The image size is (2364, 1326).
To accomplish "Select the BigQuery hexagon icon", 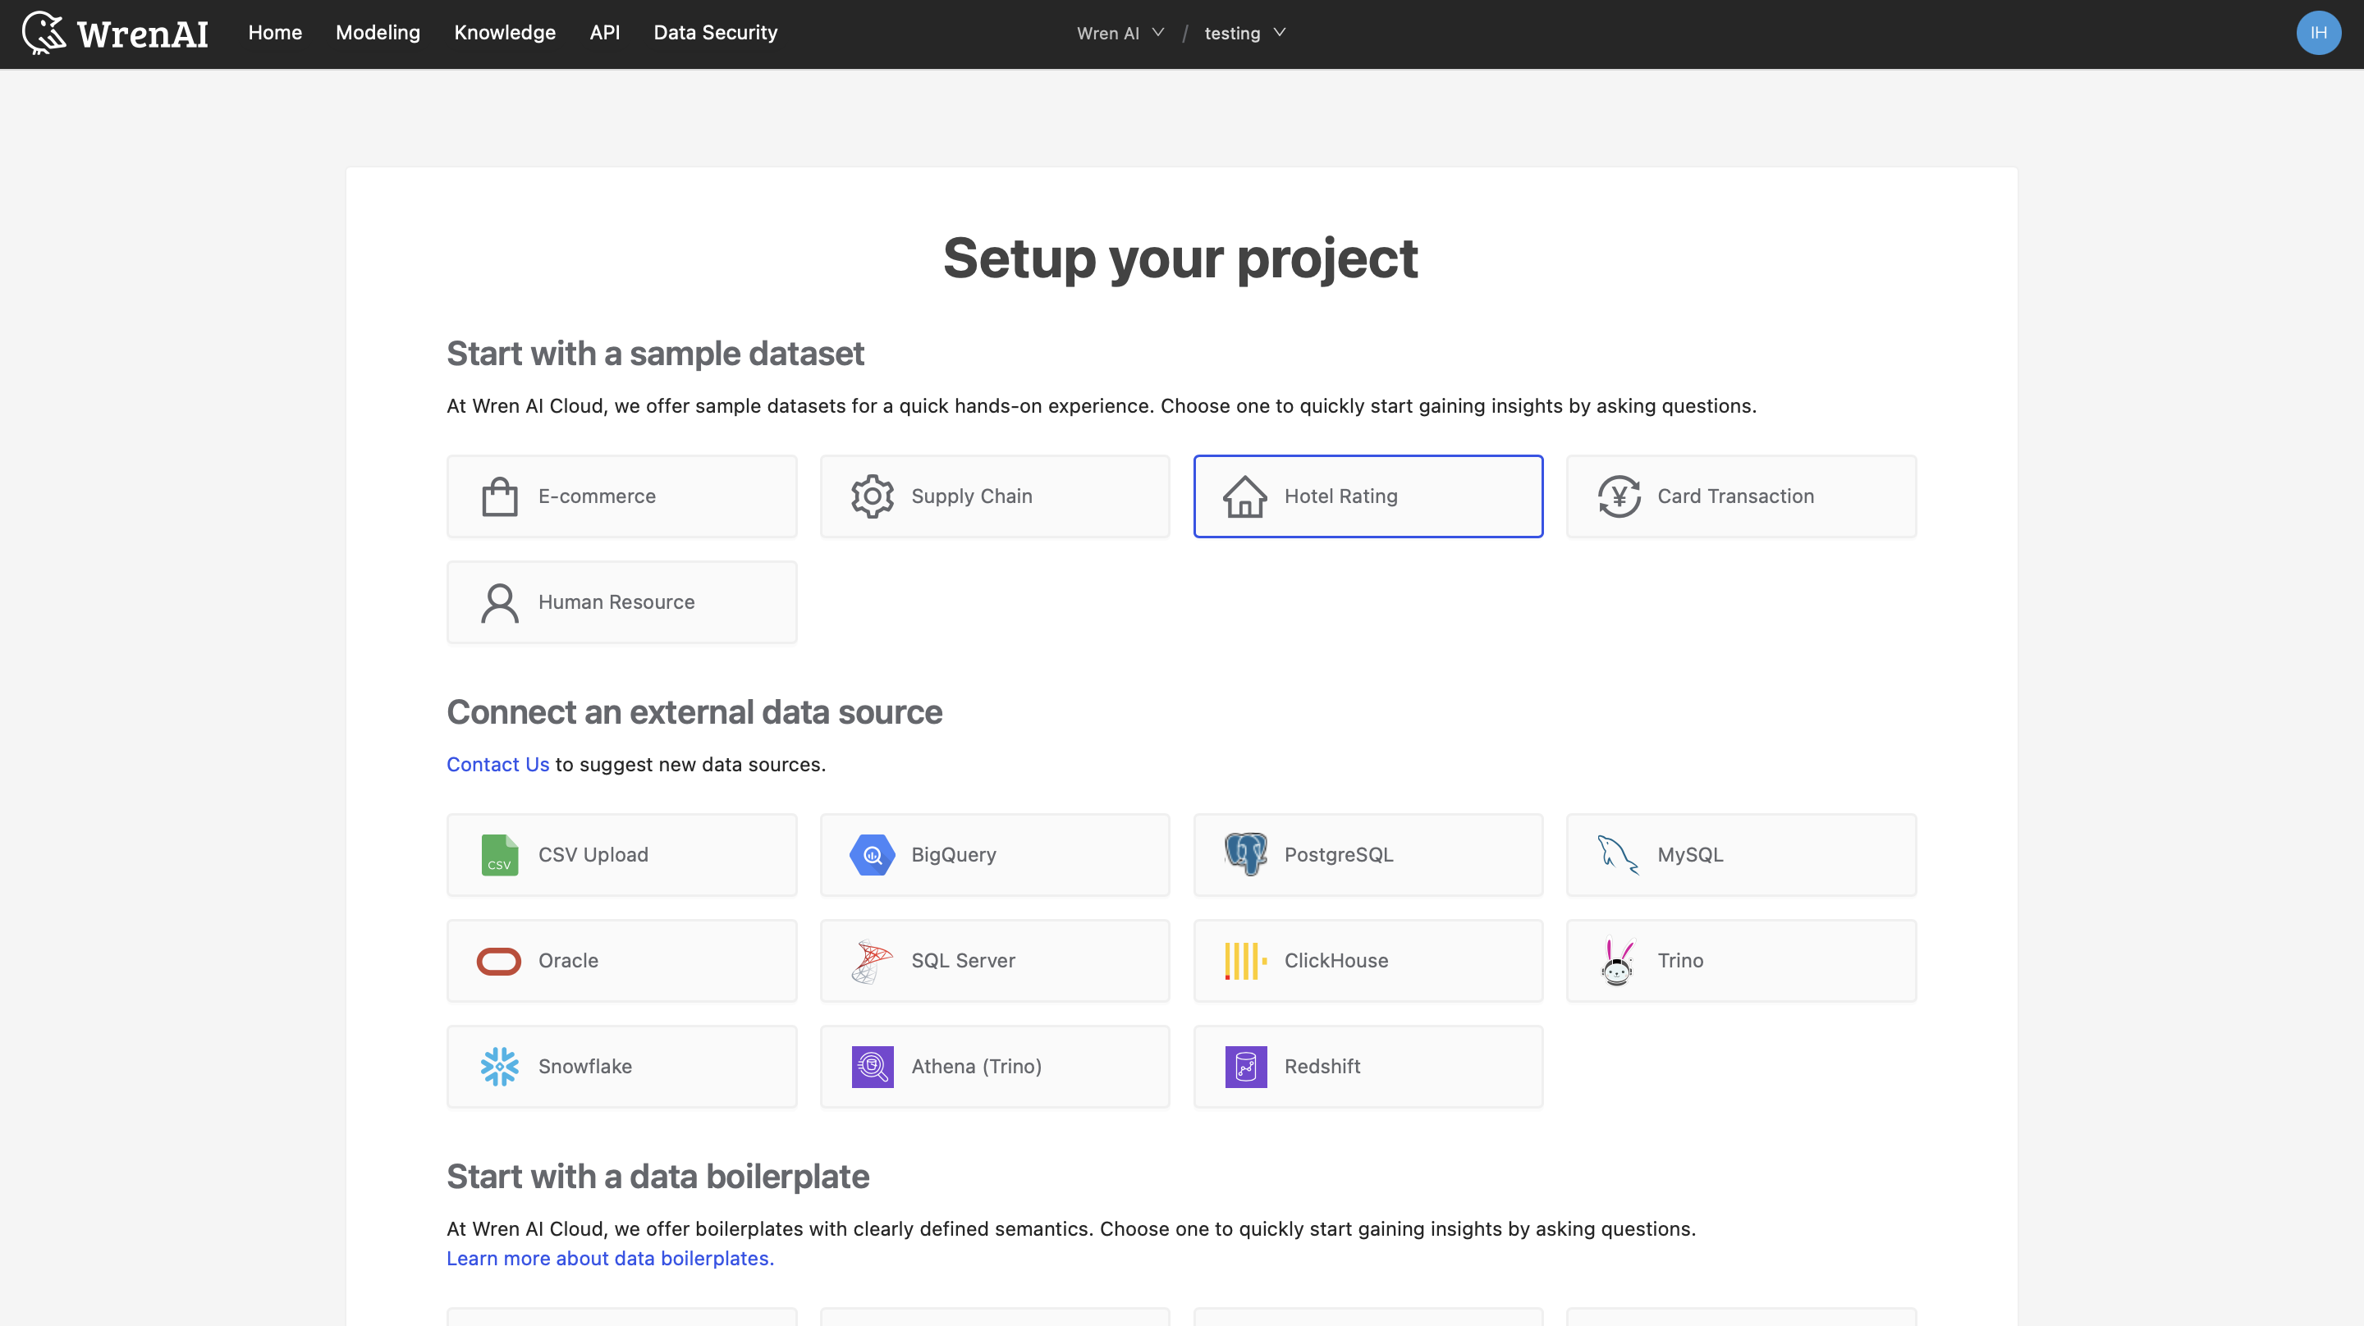I will pos(872,854).
